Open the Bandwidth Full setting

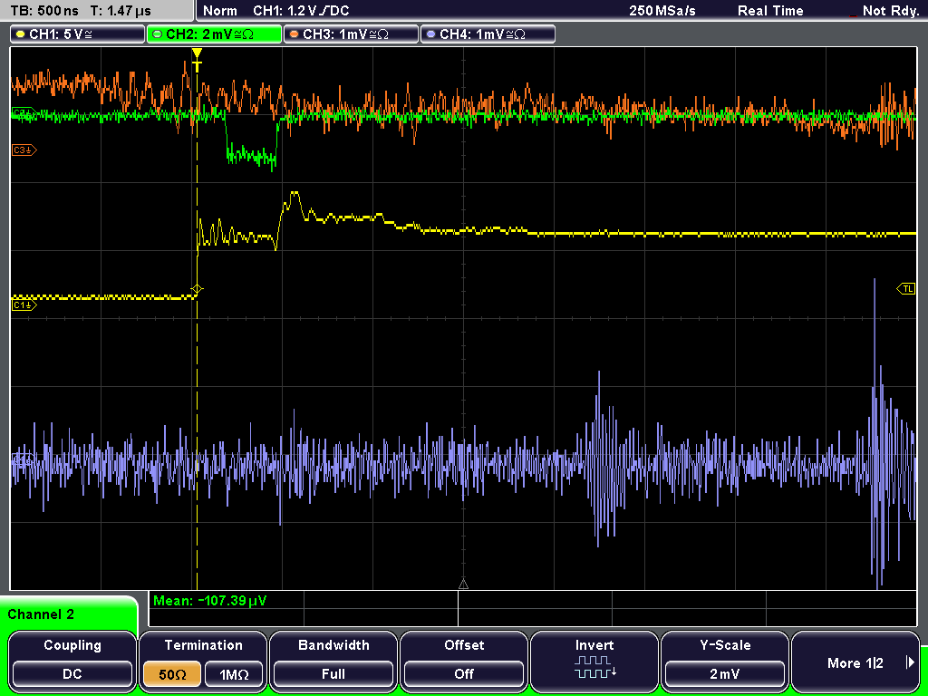(x=333, y=673)
